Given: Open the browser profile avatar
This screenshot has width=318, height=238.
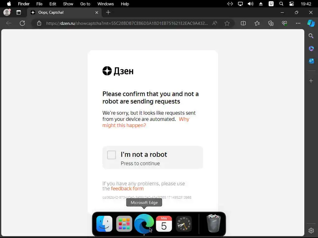Looking at the screenshot, I should [7, 12].
